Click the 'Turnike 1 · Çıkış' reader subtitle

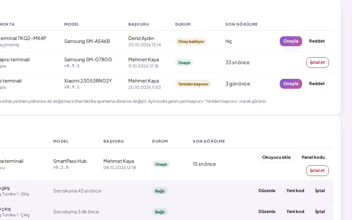click(16, 215)
